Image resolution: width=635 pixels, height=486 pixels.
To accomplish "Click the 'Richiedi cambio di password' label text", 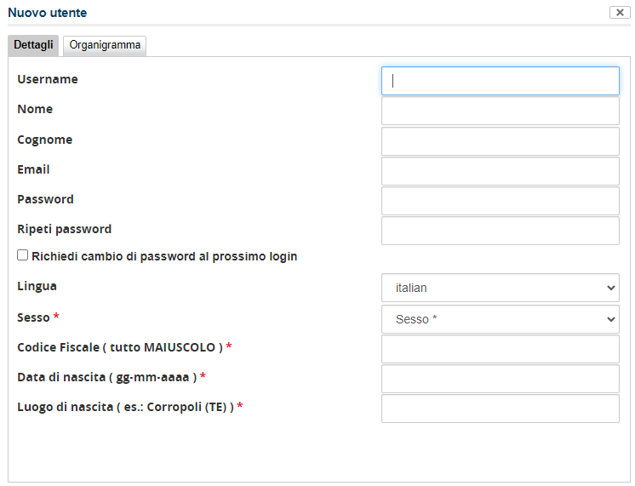I will [x=164, y=256].
